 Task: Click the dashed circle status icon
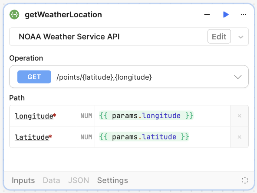[x=244, y=180]
